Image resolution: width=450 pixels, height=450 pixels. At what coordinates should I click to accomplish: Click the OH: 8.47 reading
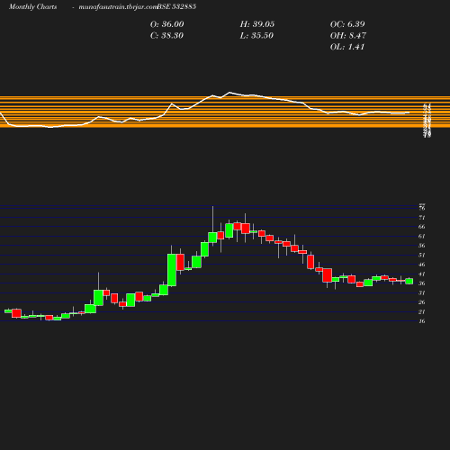pos(348,36)
